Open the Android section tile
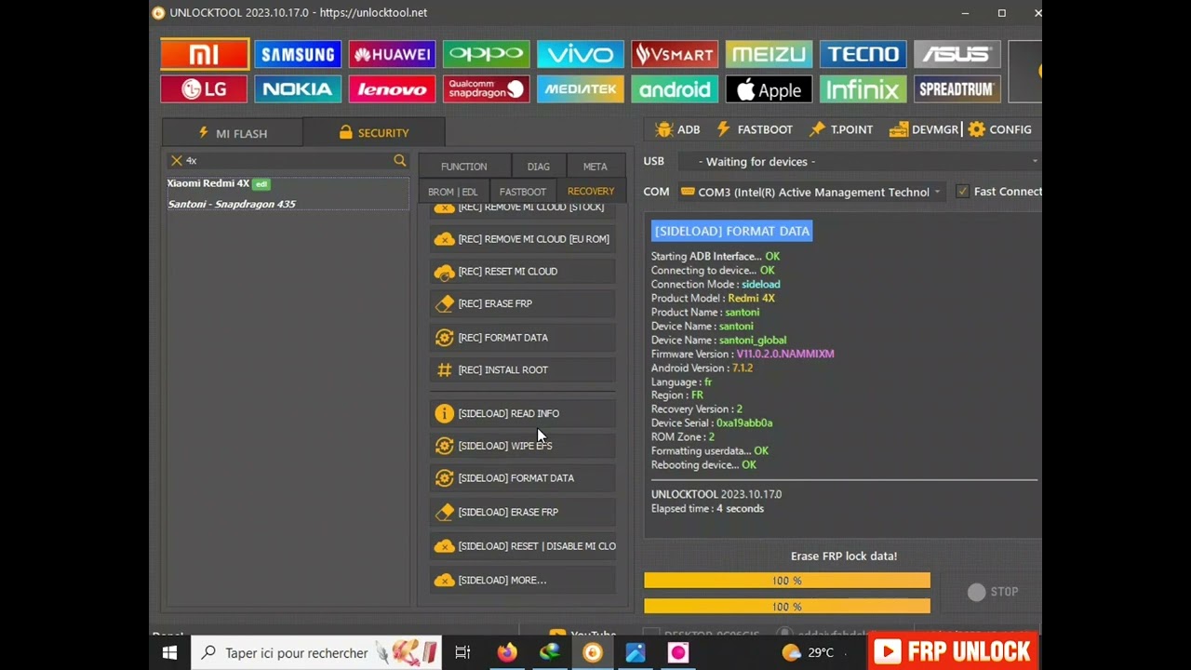 point(674,89)
